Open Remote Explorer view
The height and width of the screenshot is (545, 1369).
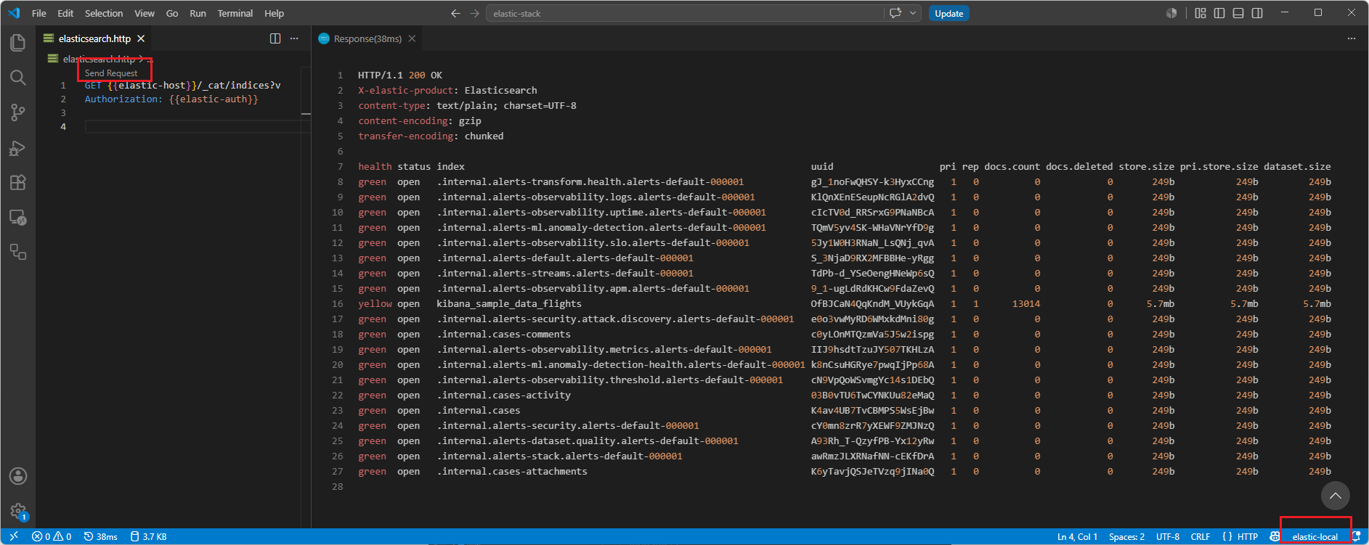click(x=18, y=217)
